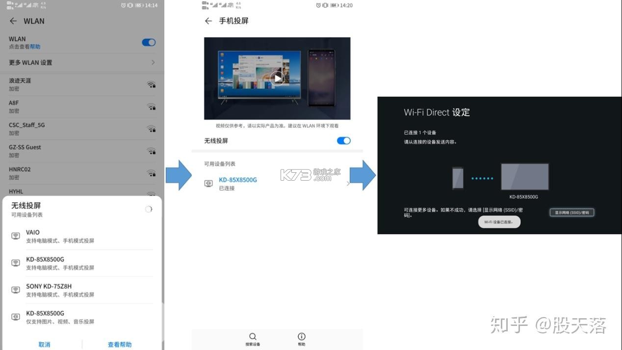Tap cast icon beside SONY KD-75Z8H
The height and width of the screenshot is (350, 622).
[x=16, y=290]
